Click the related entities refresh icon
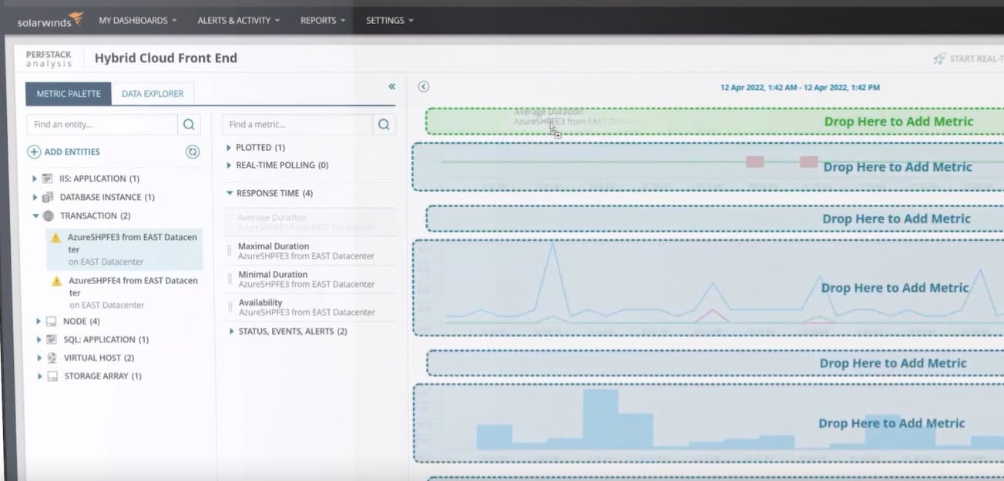 click(193, 152)
